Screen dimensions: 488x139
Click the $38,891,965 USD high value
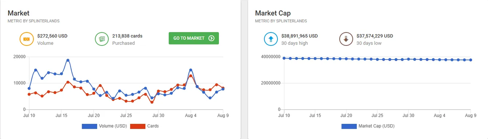(300, 36)
